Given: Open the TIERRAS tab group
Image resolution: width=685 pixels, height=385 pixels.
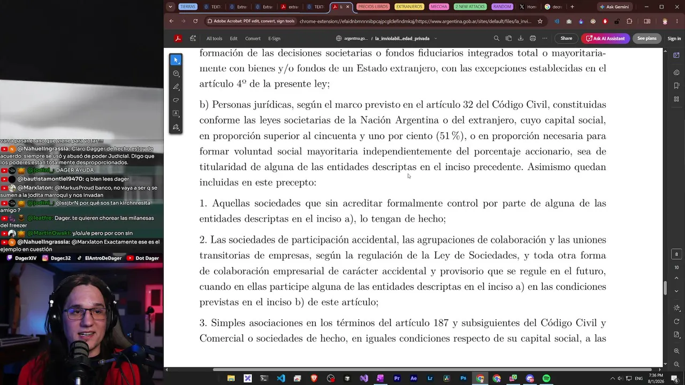Looking at the screenshot, I should tap(188, 7).
